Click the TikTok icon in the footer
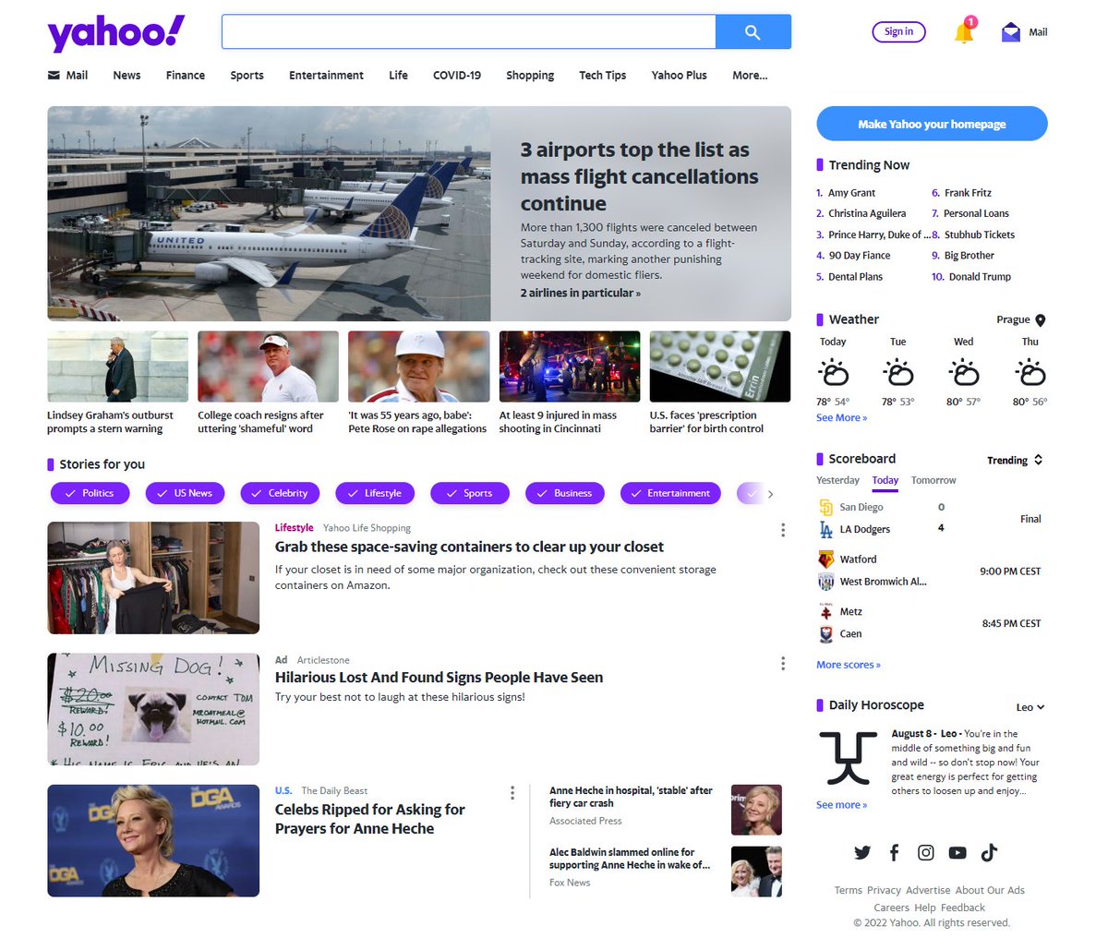1108x950 pixels. tap(989, 852)
